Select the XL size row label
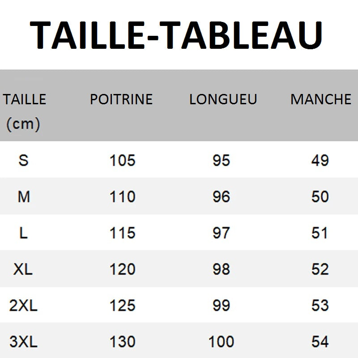 (24, 269)
